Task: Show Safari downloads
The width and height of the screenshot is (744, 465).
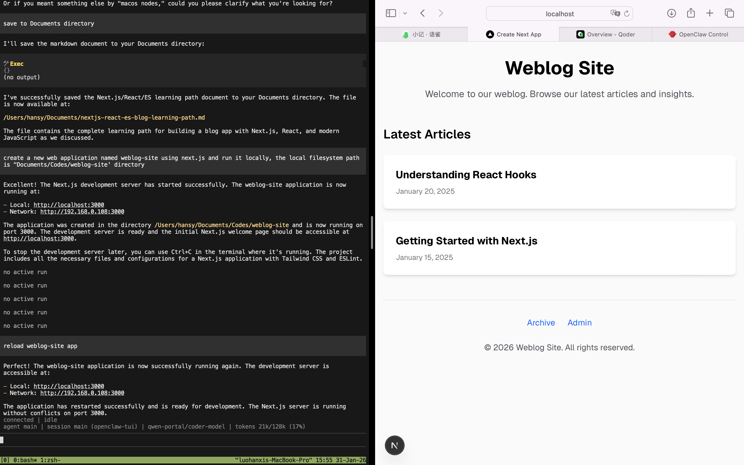Action: (671, 13)
